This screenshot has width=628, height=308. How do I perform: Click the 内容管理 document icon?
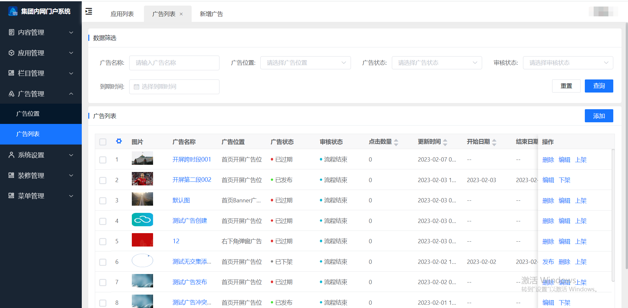11,32
